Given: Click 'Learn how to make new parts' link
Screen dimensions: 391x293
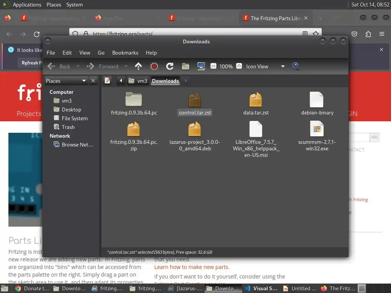Looking at the screenshot, I should pos(192,267).
